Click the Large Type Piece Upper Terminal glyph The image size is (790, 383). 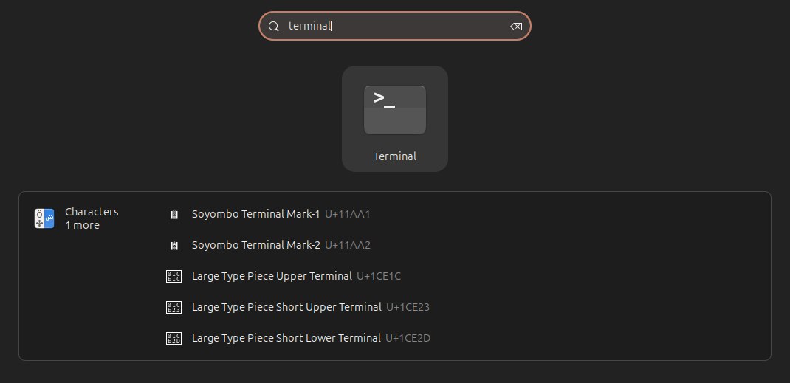(x=174, y=277)
